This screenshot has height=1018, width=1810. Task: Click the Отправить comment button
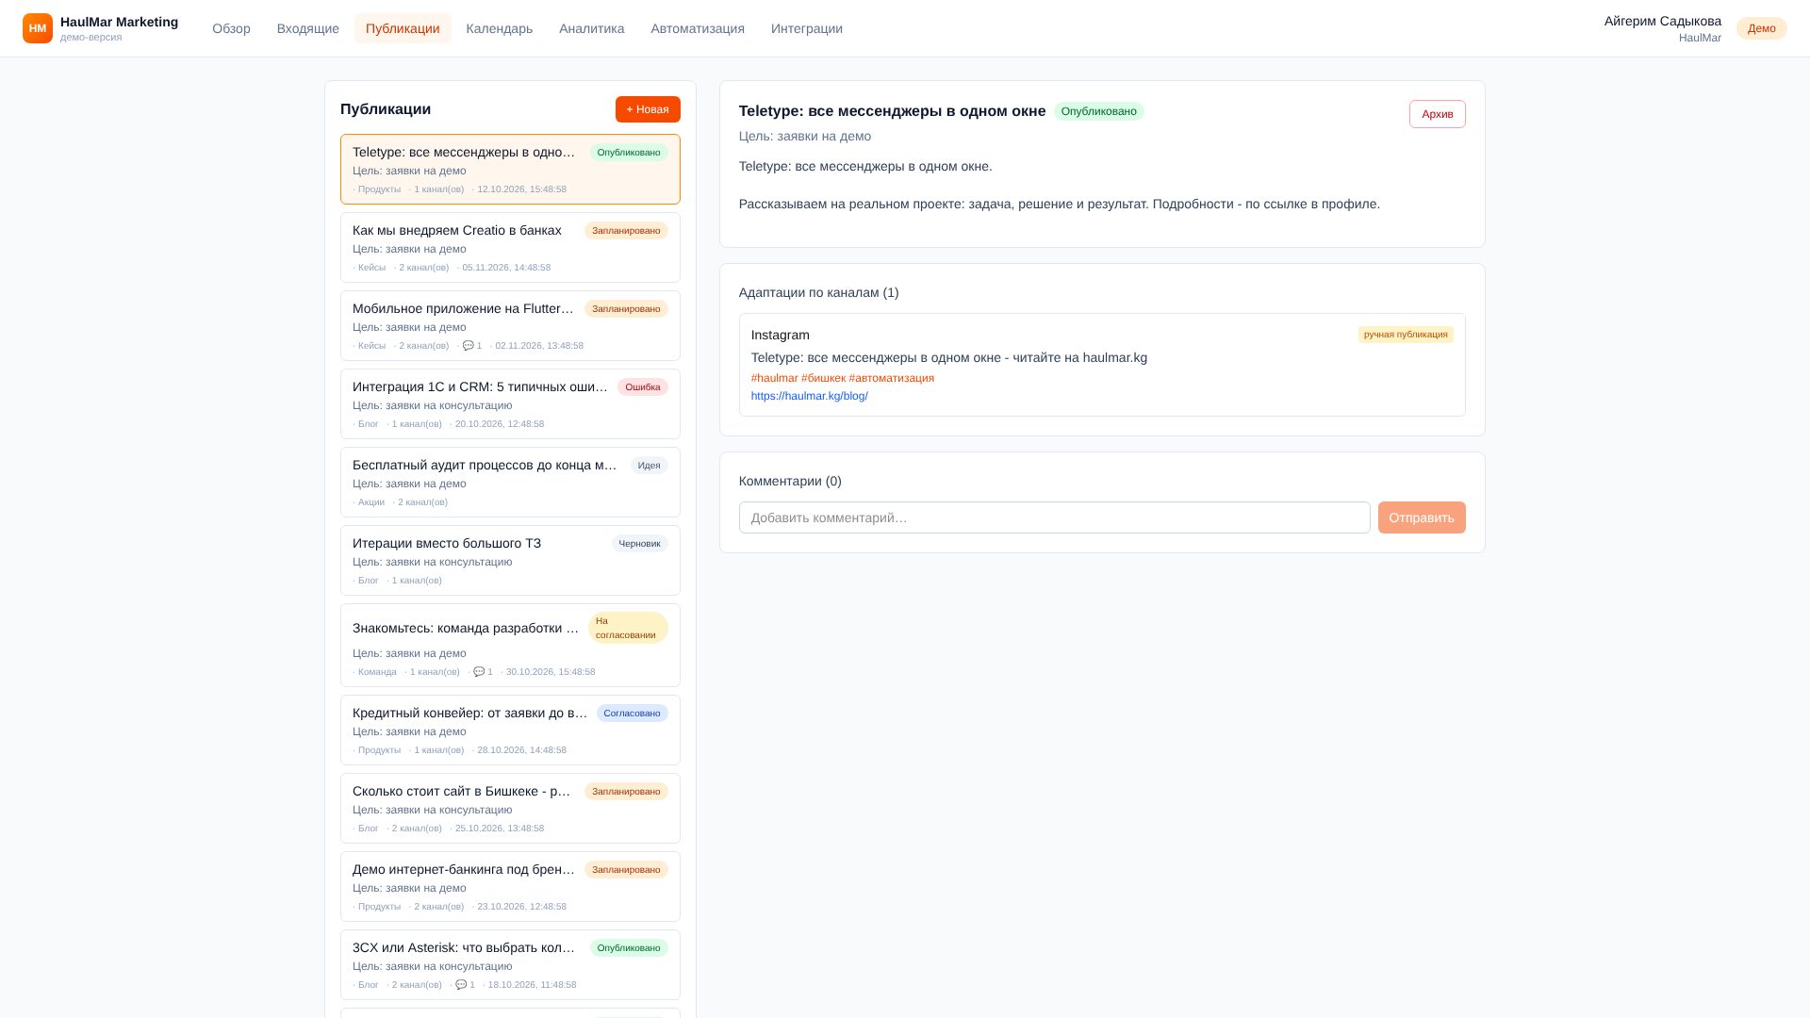[x=1422, y=517]
